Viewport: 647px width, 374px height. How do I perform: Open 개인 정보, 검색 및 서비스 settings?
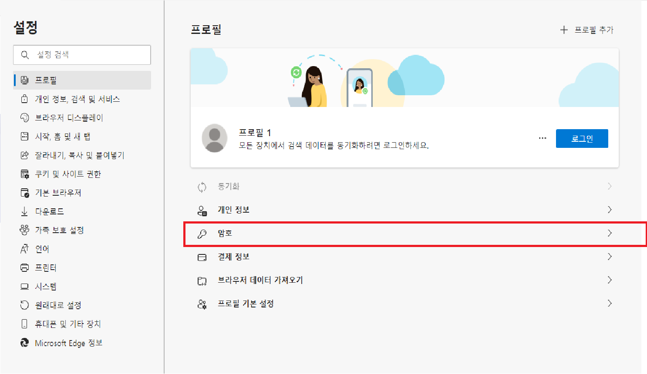tap(77, 99)
